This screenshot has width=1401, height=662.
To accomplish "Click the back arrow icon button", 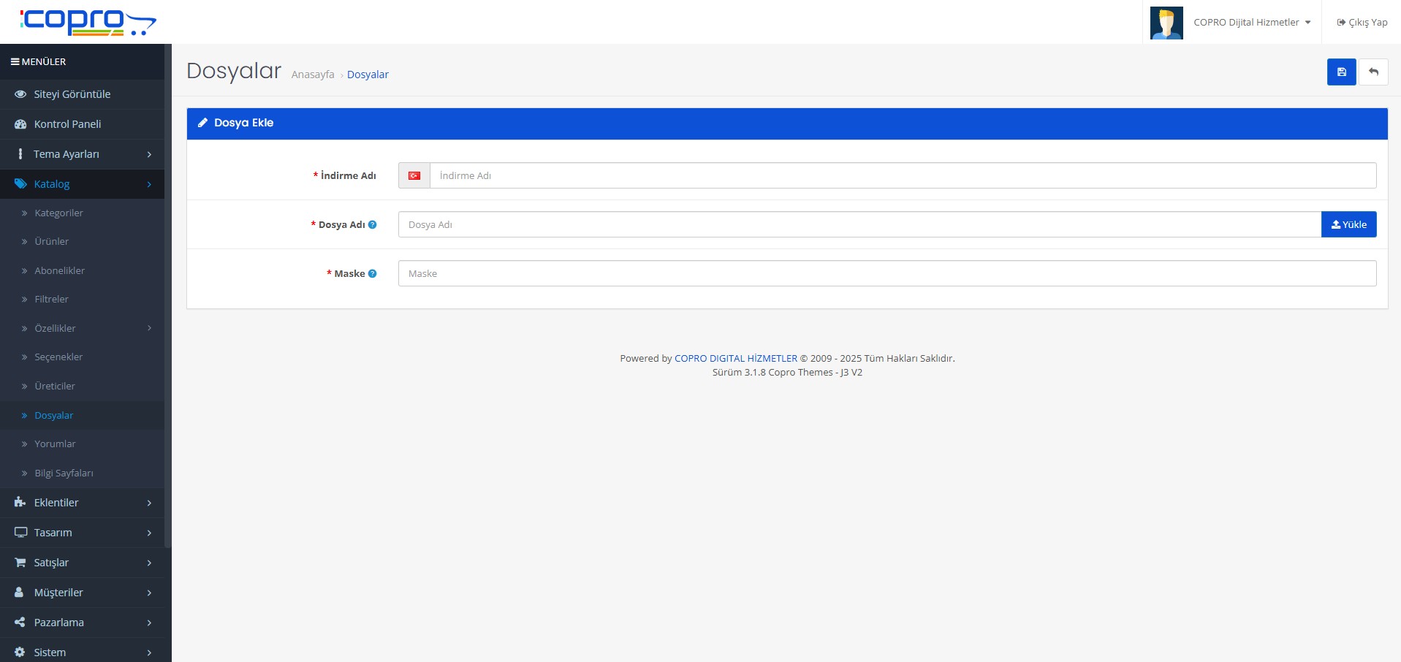I will pyautogui.click(x=1373, y=72).
